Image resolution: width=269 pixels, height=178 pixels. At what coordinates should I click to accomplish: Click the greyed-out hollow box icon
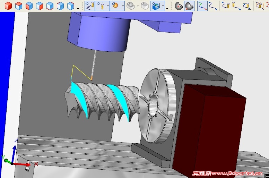[145, 6]
